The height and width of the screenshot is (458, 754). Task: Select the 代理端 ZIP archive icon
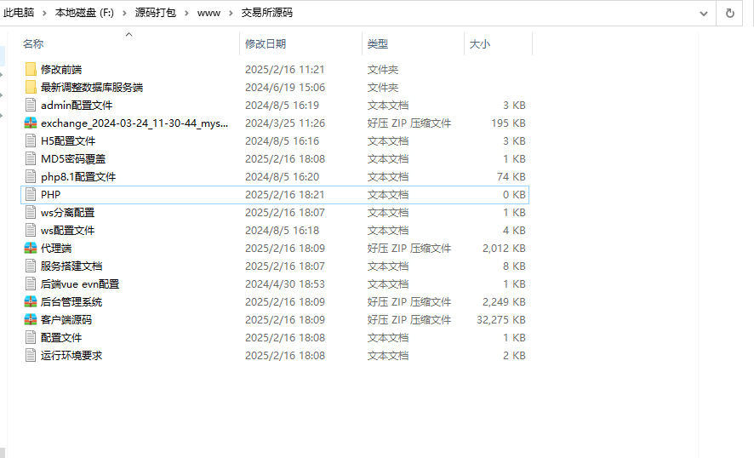tap(31, 248)
